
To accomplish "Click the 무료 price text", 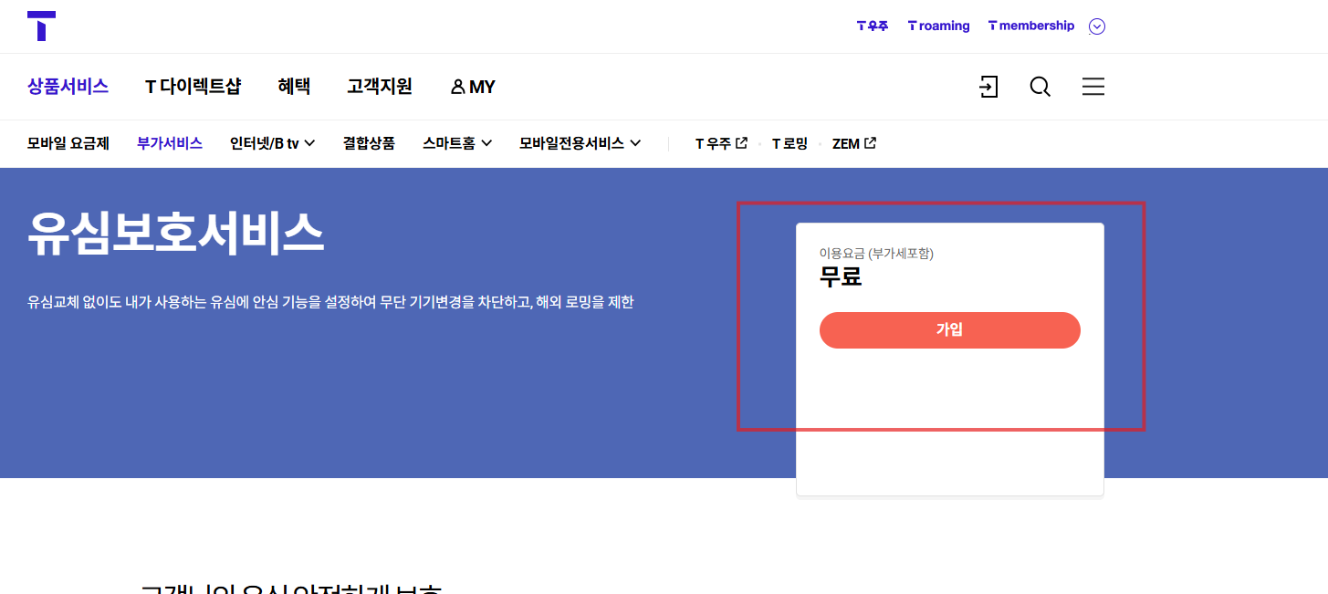I will pyautogui.click(x=841, y=276).
